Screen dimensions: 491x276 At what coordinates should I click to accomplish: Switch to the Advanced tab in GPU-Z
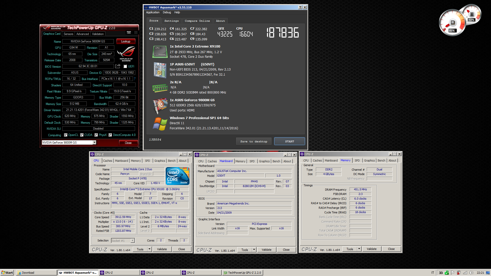tap(83, 34)
